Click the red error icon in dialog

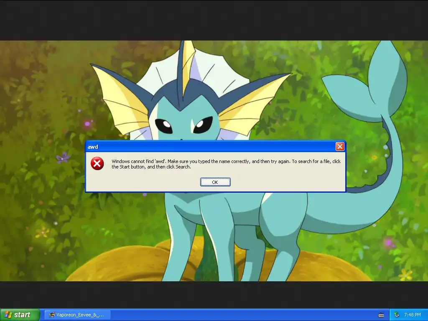[x=97, y=163]
